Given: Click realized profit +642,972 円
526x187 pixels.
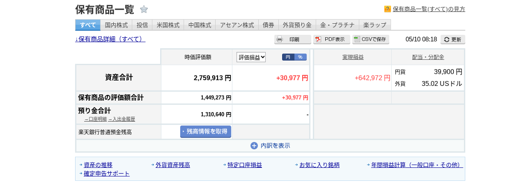Looking at the screenshot, I should click(x=373, y=78).
